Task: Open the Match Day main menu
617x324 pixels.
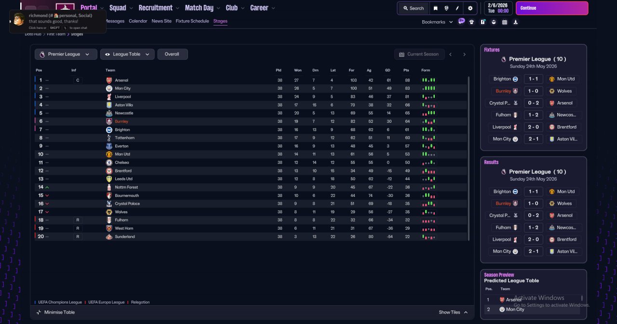Action: (x=199, y=8)
